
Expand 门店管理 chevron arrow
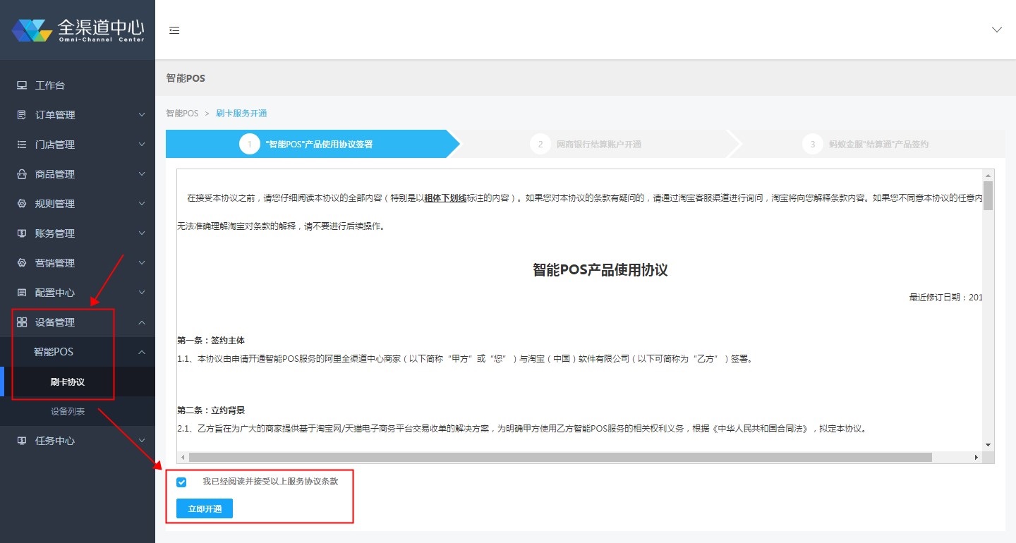(142, 145)
